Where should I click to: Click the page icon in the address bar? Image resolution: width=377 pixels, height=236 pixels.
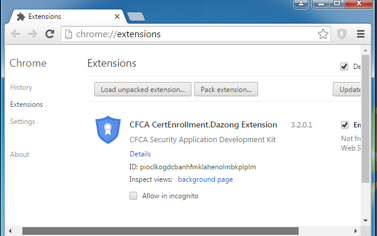tap(68, 34)
